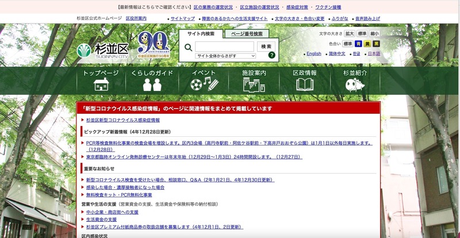Click the site search text field
Screen dimensions: 460x238
224,46
